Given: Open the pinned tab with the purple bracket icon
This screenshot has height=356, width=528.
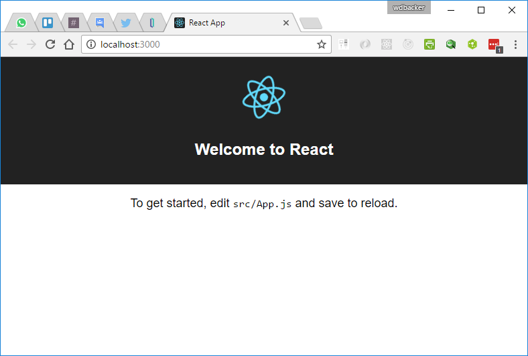Looking at the screenshot, I should point(152,23).
